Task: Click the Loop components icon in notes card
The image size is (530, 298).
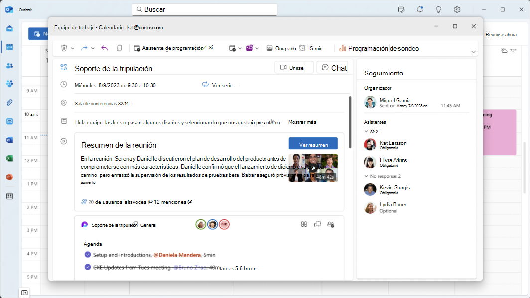Action: (304, 224)
